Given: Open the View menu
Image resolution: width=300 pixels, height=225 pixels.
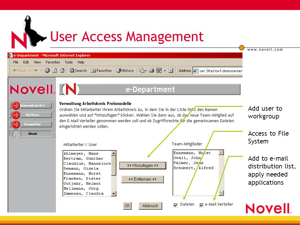Looking at the screenshot, I should point(37,62).
